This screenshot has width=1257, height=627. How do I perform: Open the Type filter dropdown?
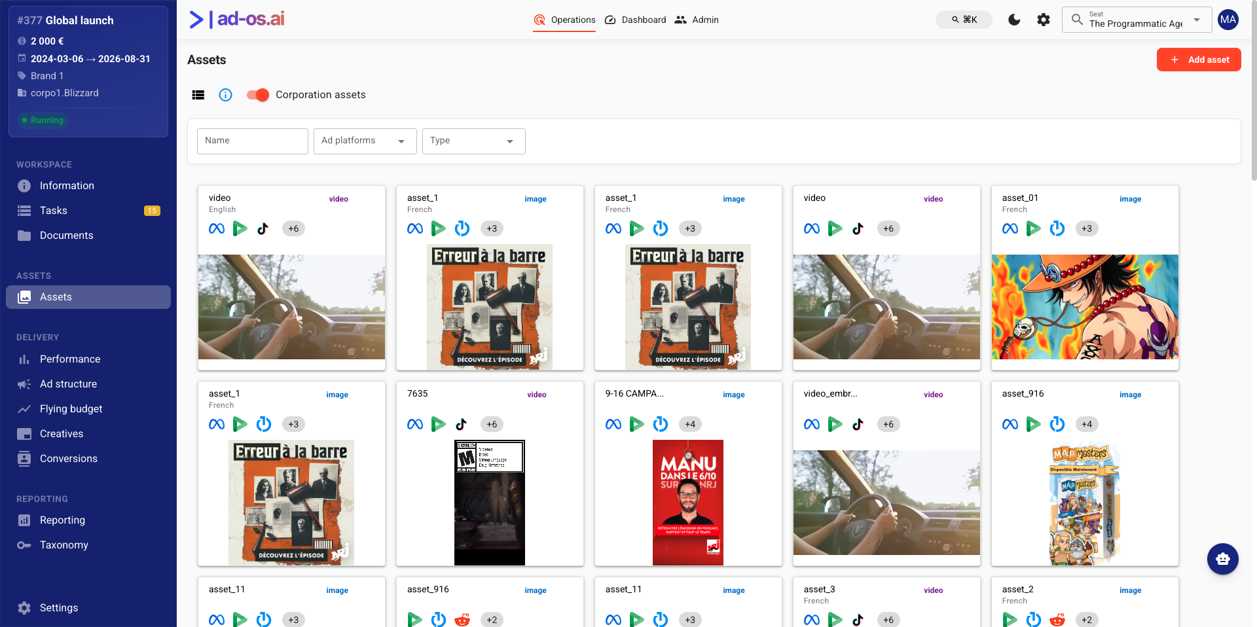click(474, 141)
